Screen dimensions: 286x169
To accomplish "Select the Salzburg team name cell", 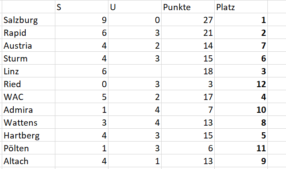I will pos(28,19).
